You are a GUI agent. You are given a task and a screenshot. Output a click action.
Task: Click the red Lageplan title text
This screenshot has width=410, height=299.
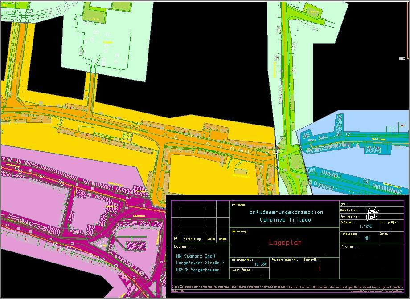point(285,242)
